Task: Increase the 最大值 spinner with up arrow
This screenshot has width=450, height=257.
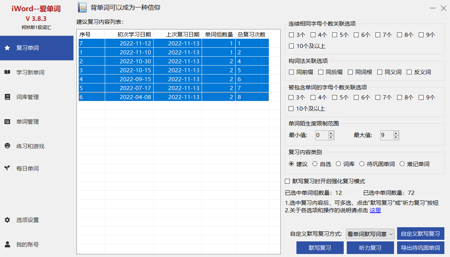Action: pyautogui.click(x=396, y=133)
